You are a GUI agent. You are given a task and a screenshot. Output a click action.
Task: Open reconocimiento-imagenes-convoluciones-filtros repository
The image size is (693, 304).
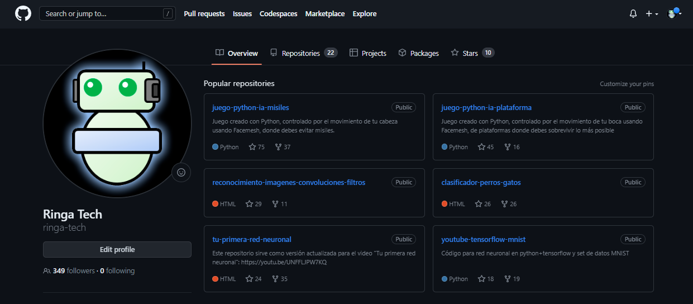[x=289, y=182]
